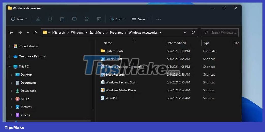Viewport: 265px width, 132px height.
Task: Open the New dropdown menu
Action: [19, 19]
